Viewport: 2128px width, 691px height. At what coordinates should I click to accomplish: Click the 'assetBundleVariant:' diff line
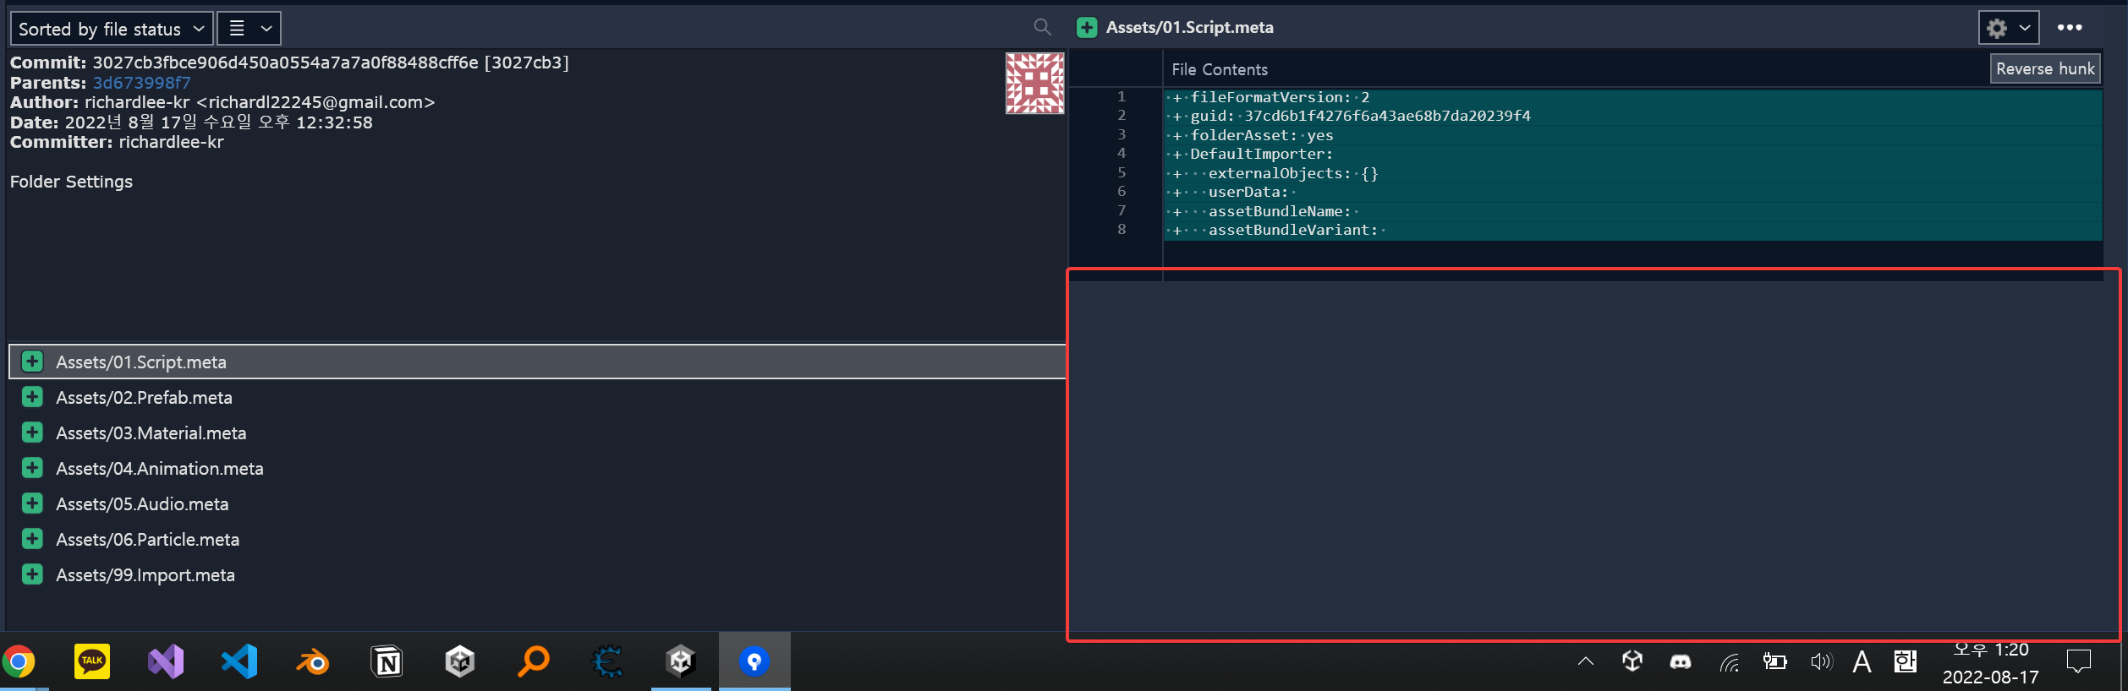(x=1632, y=230)
